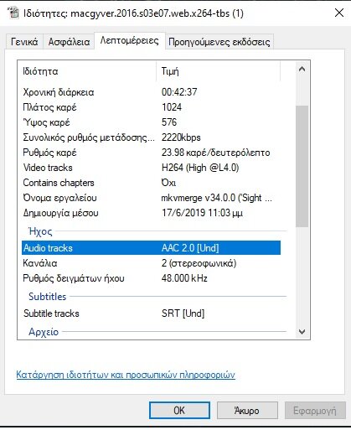Select the Χρονική διάρκεια row
Image resolution: width=351 pixels, height=430 pixels.
tap(151, 92)
